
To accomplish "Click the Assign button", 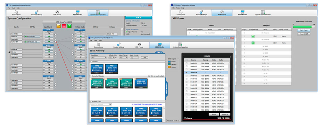I will [x=214, y=114].
